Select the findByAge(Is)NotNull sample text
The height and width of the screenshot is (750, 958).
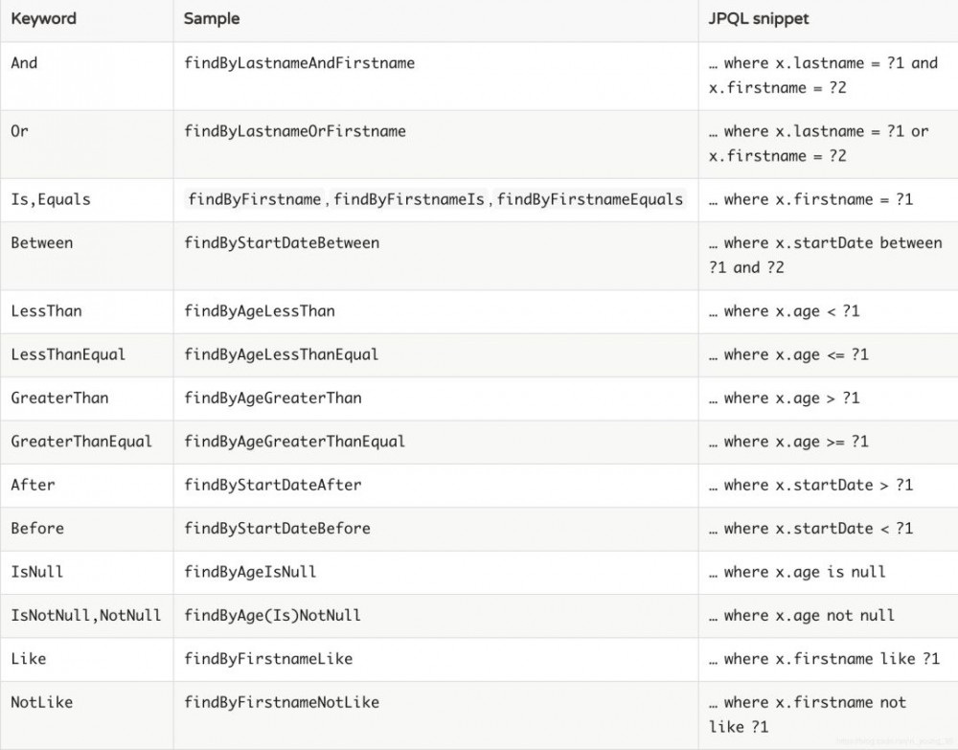point(273,615)
